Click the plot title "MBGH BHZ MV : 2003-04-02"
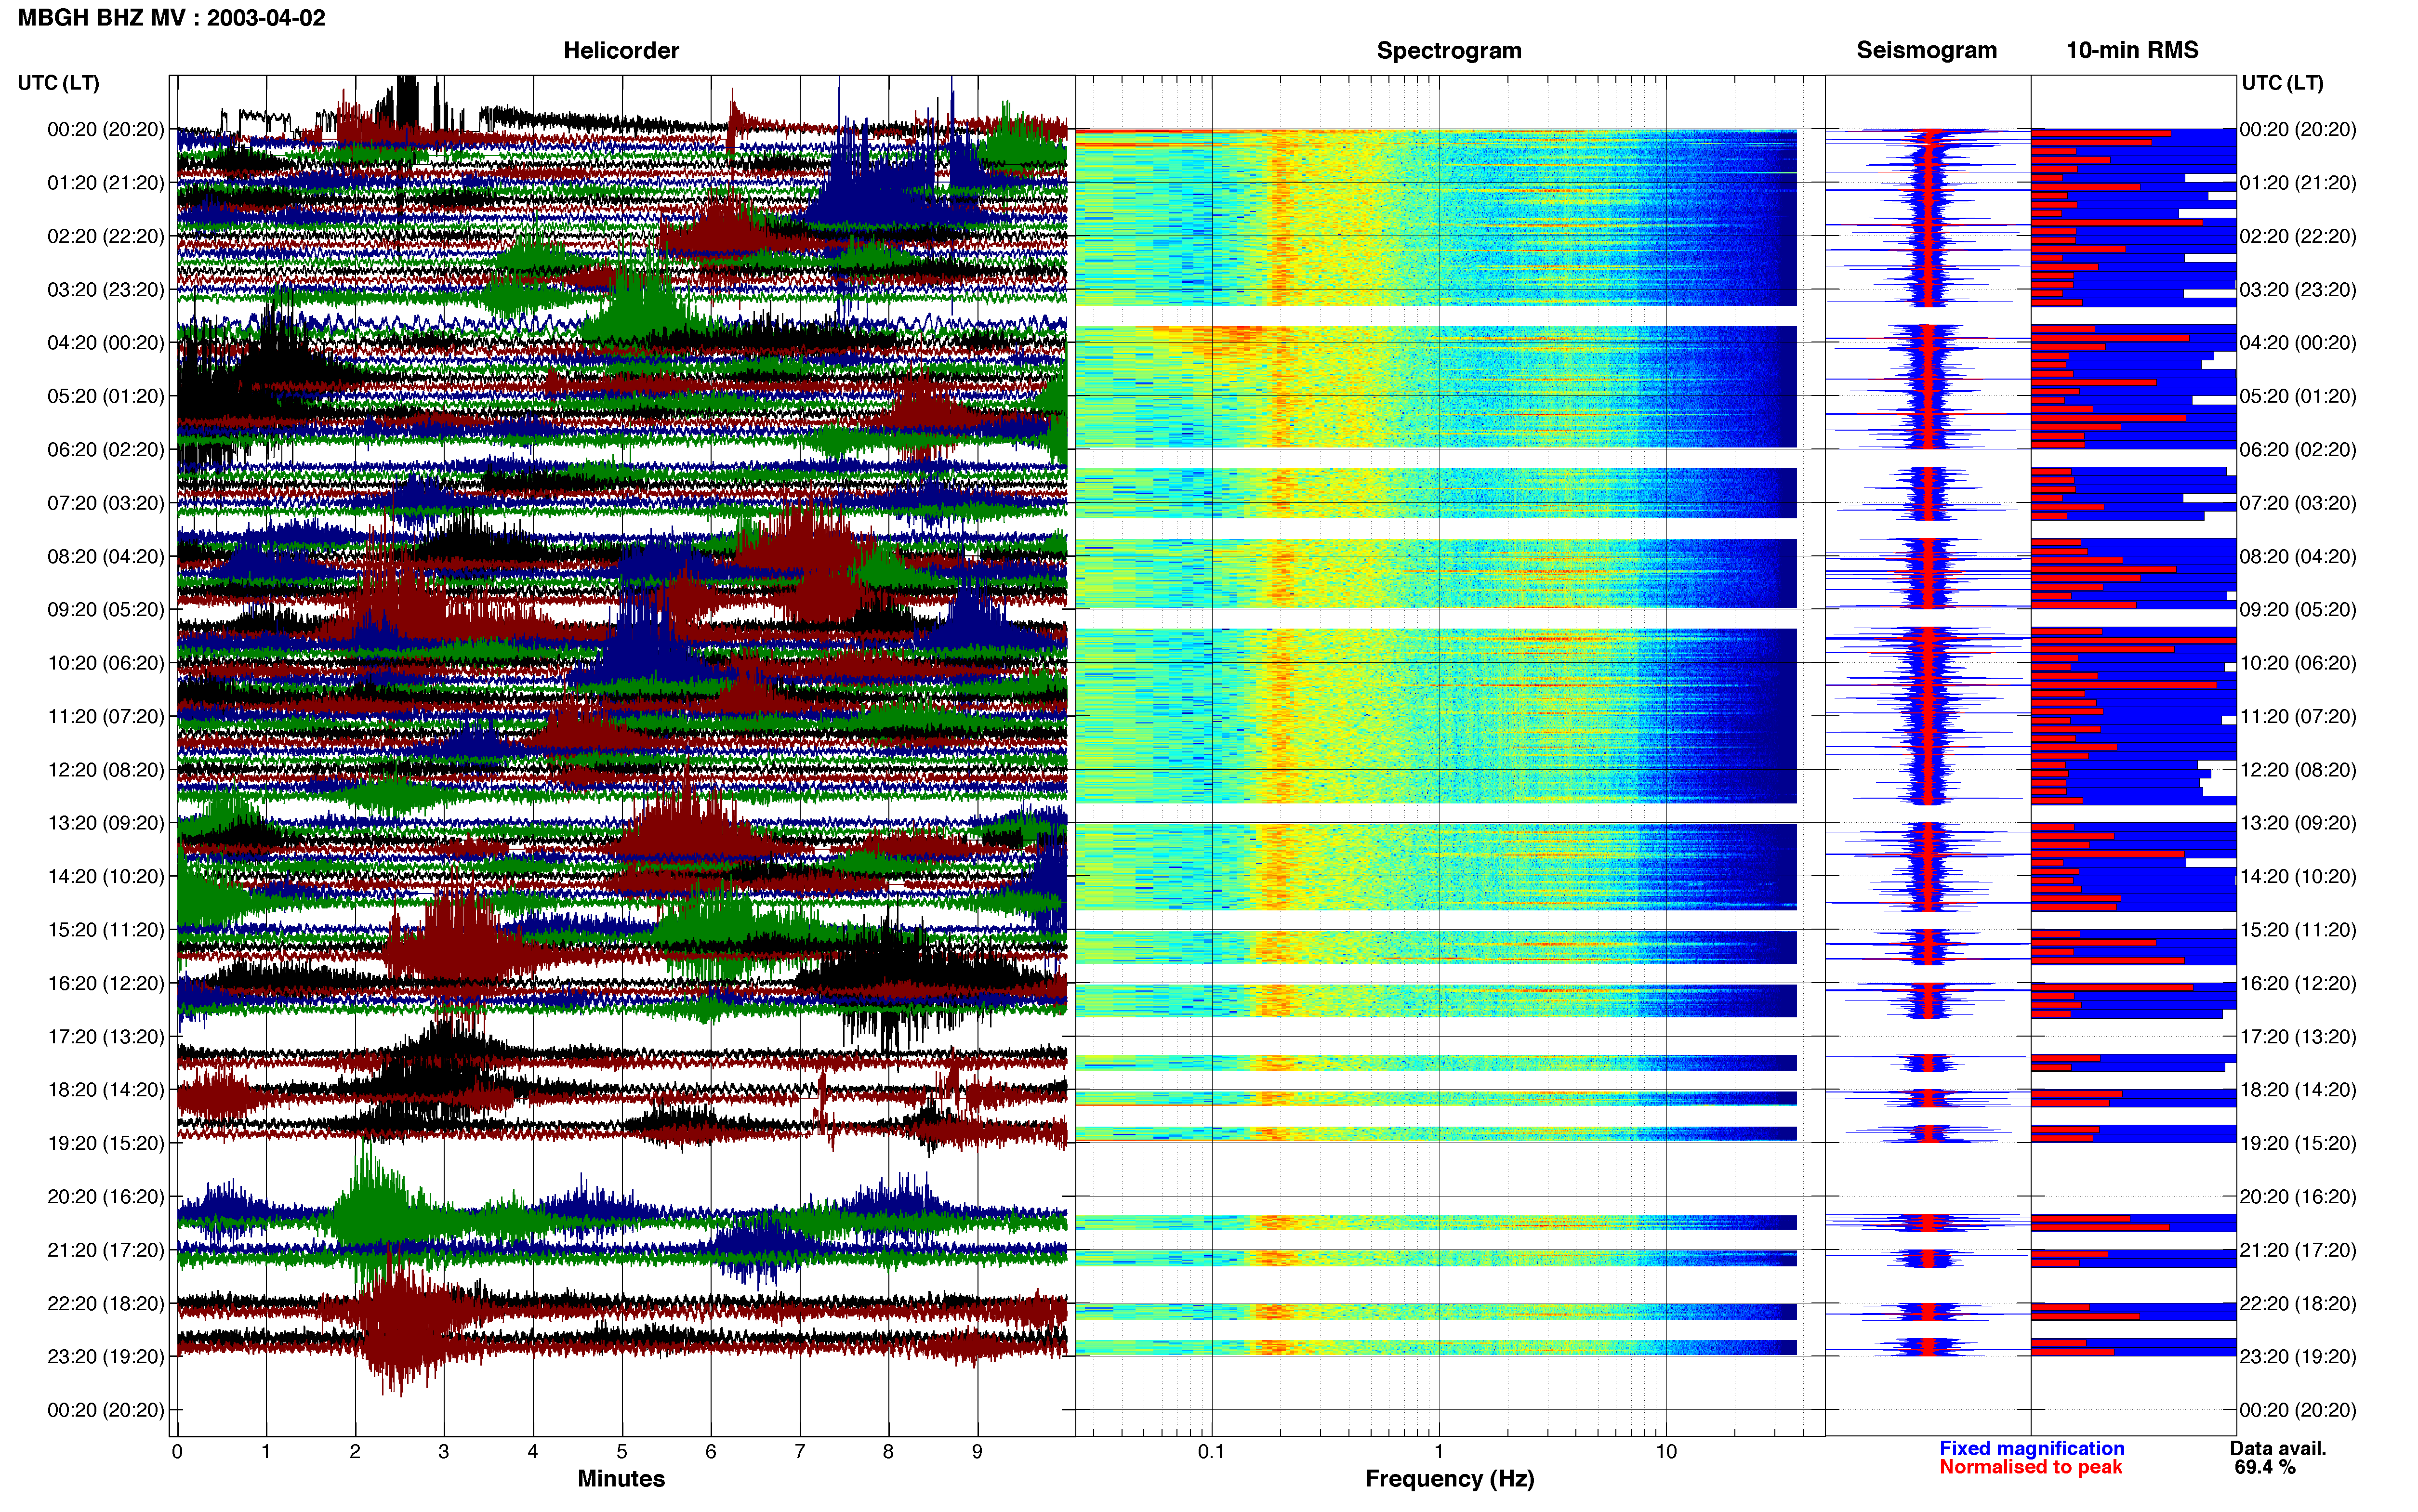This screenshot has width=2418, height=1512. point(171,18)
